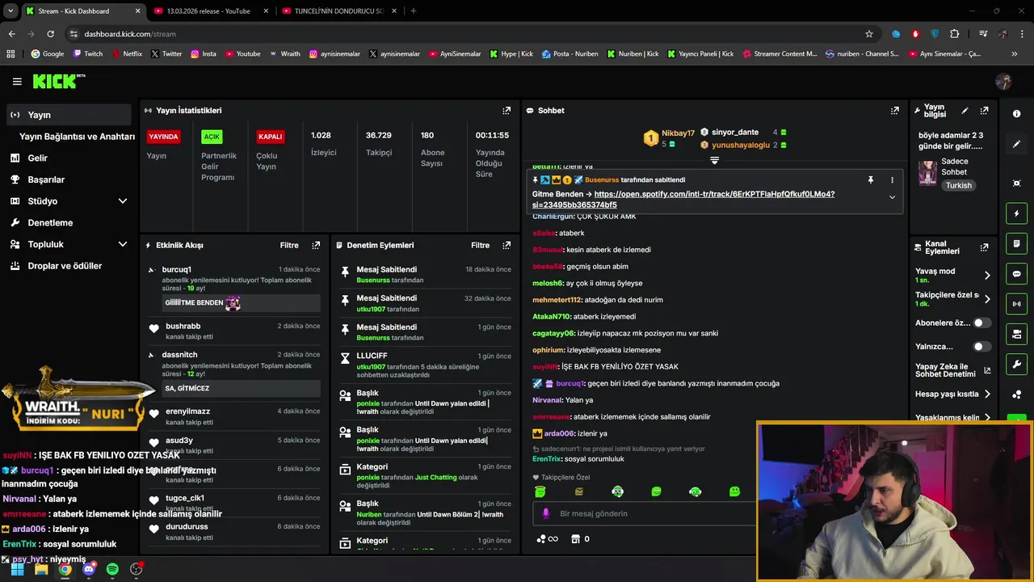Pop out the Yayın bilgisi panel

[984, 111]
